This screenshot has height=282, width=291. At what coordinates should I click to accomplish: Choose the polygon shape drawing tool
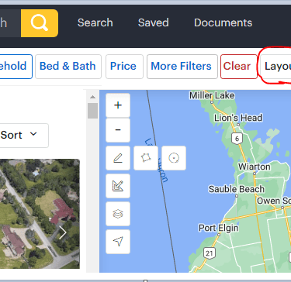[x=146, y=158]
